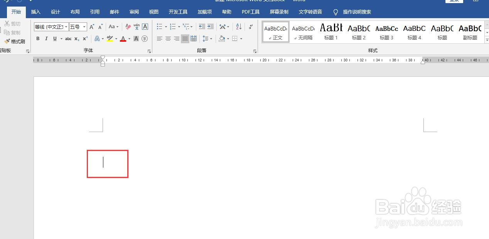Viewport: 489px width, 239px height.
Task: Switch to the 设计 tab
Action: click(x=56, y=12)
